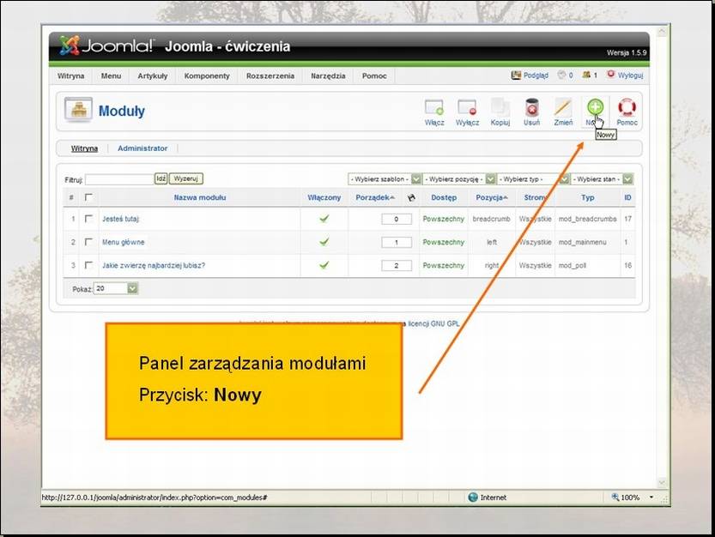Viewport: 715px width, 537px height.
Task: Click the Wyłącz toolbar icon
Action: pos(467,107)
